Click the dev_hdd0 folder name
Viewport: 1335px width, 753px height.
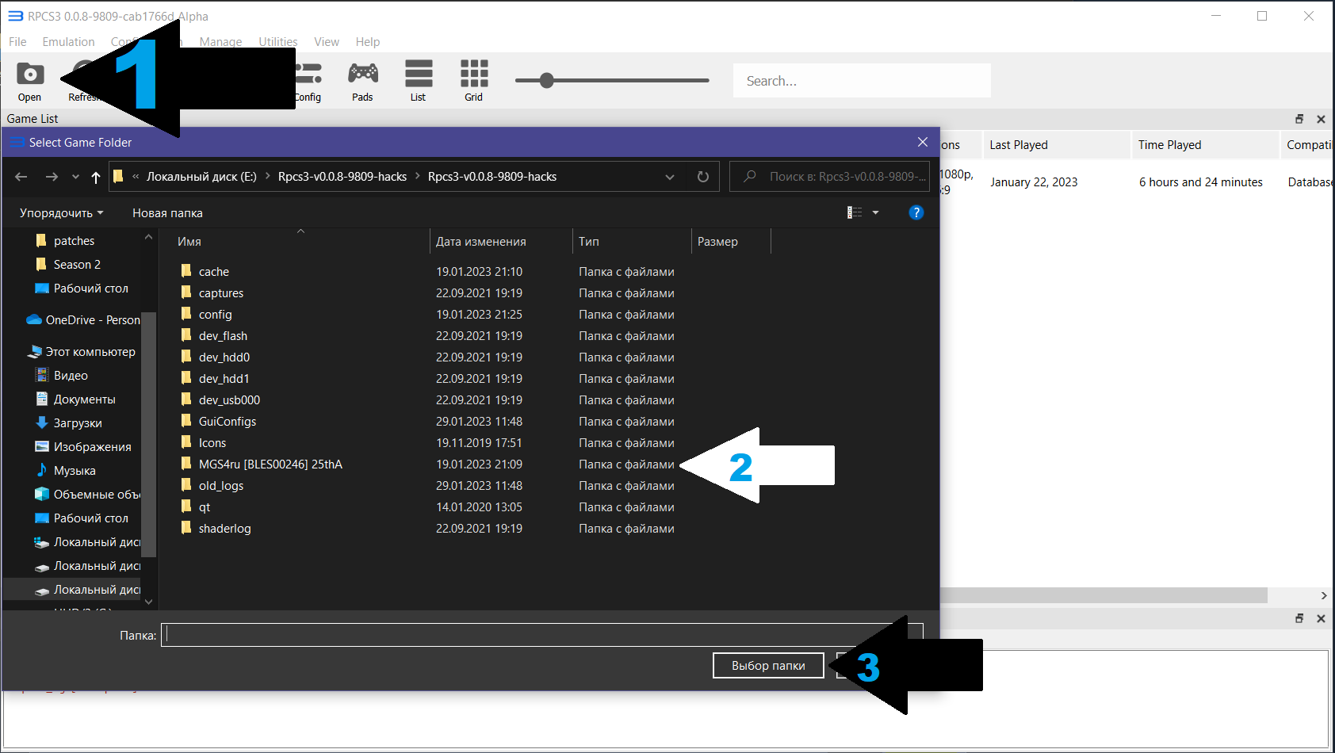point(224,357)
